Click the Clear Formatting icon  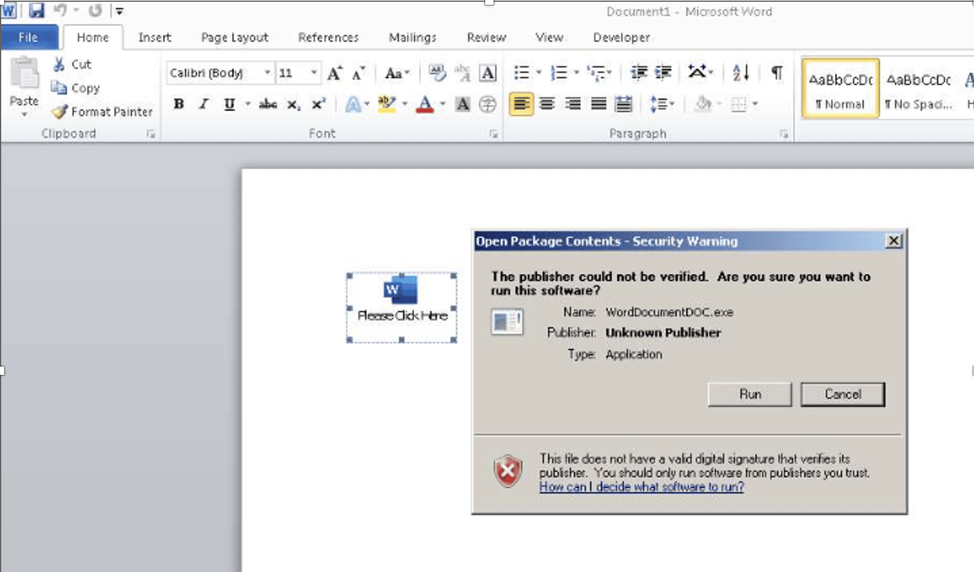coord(437,73)
